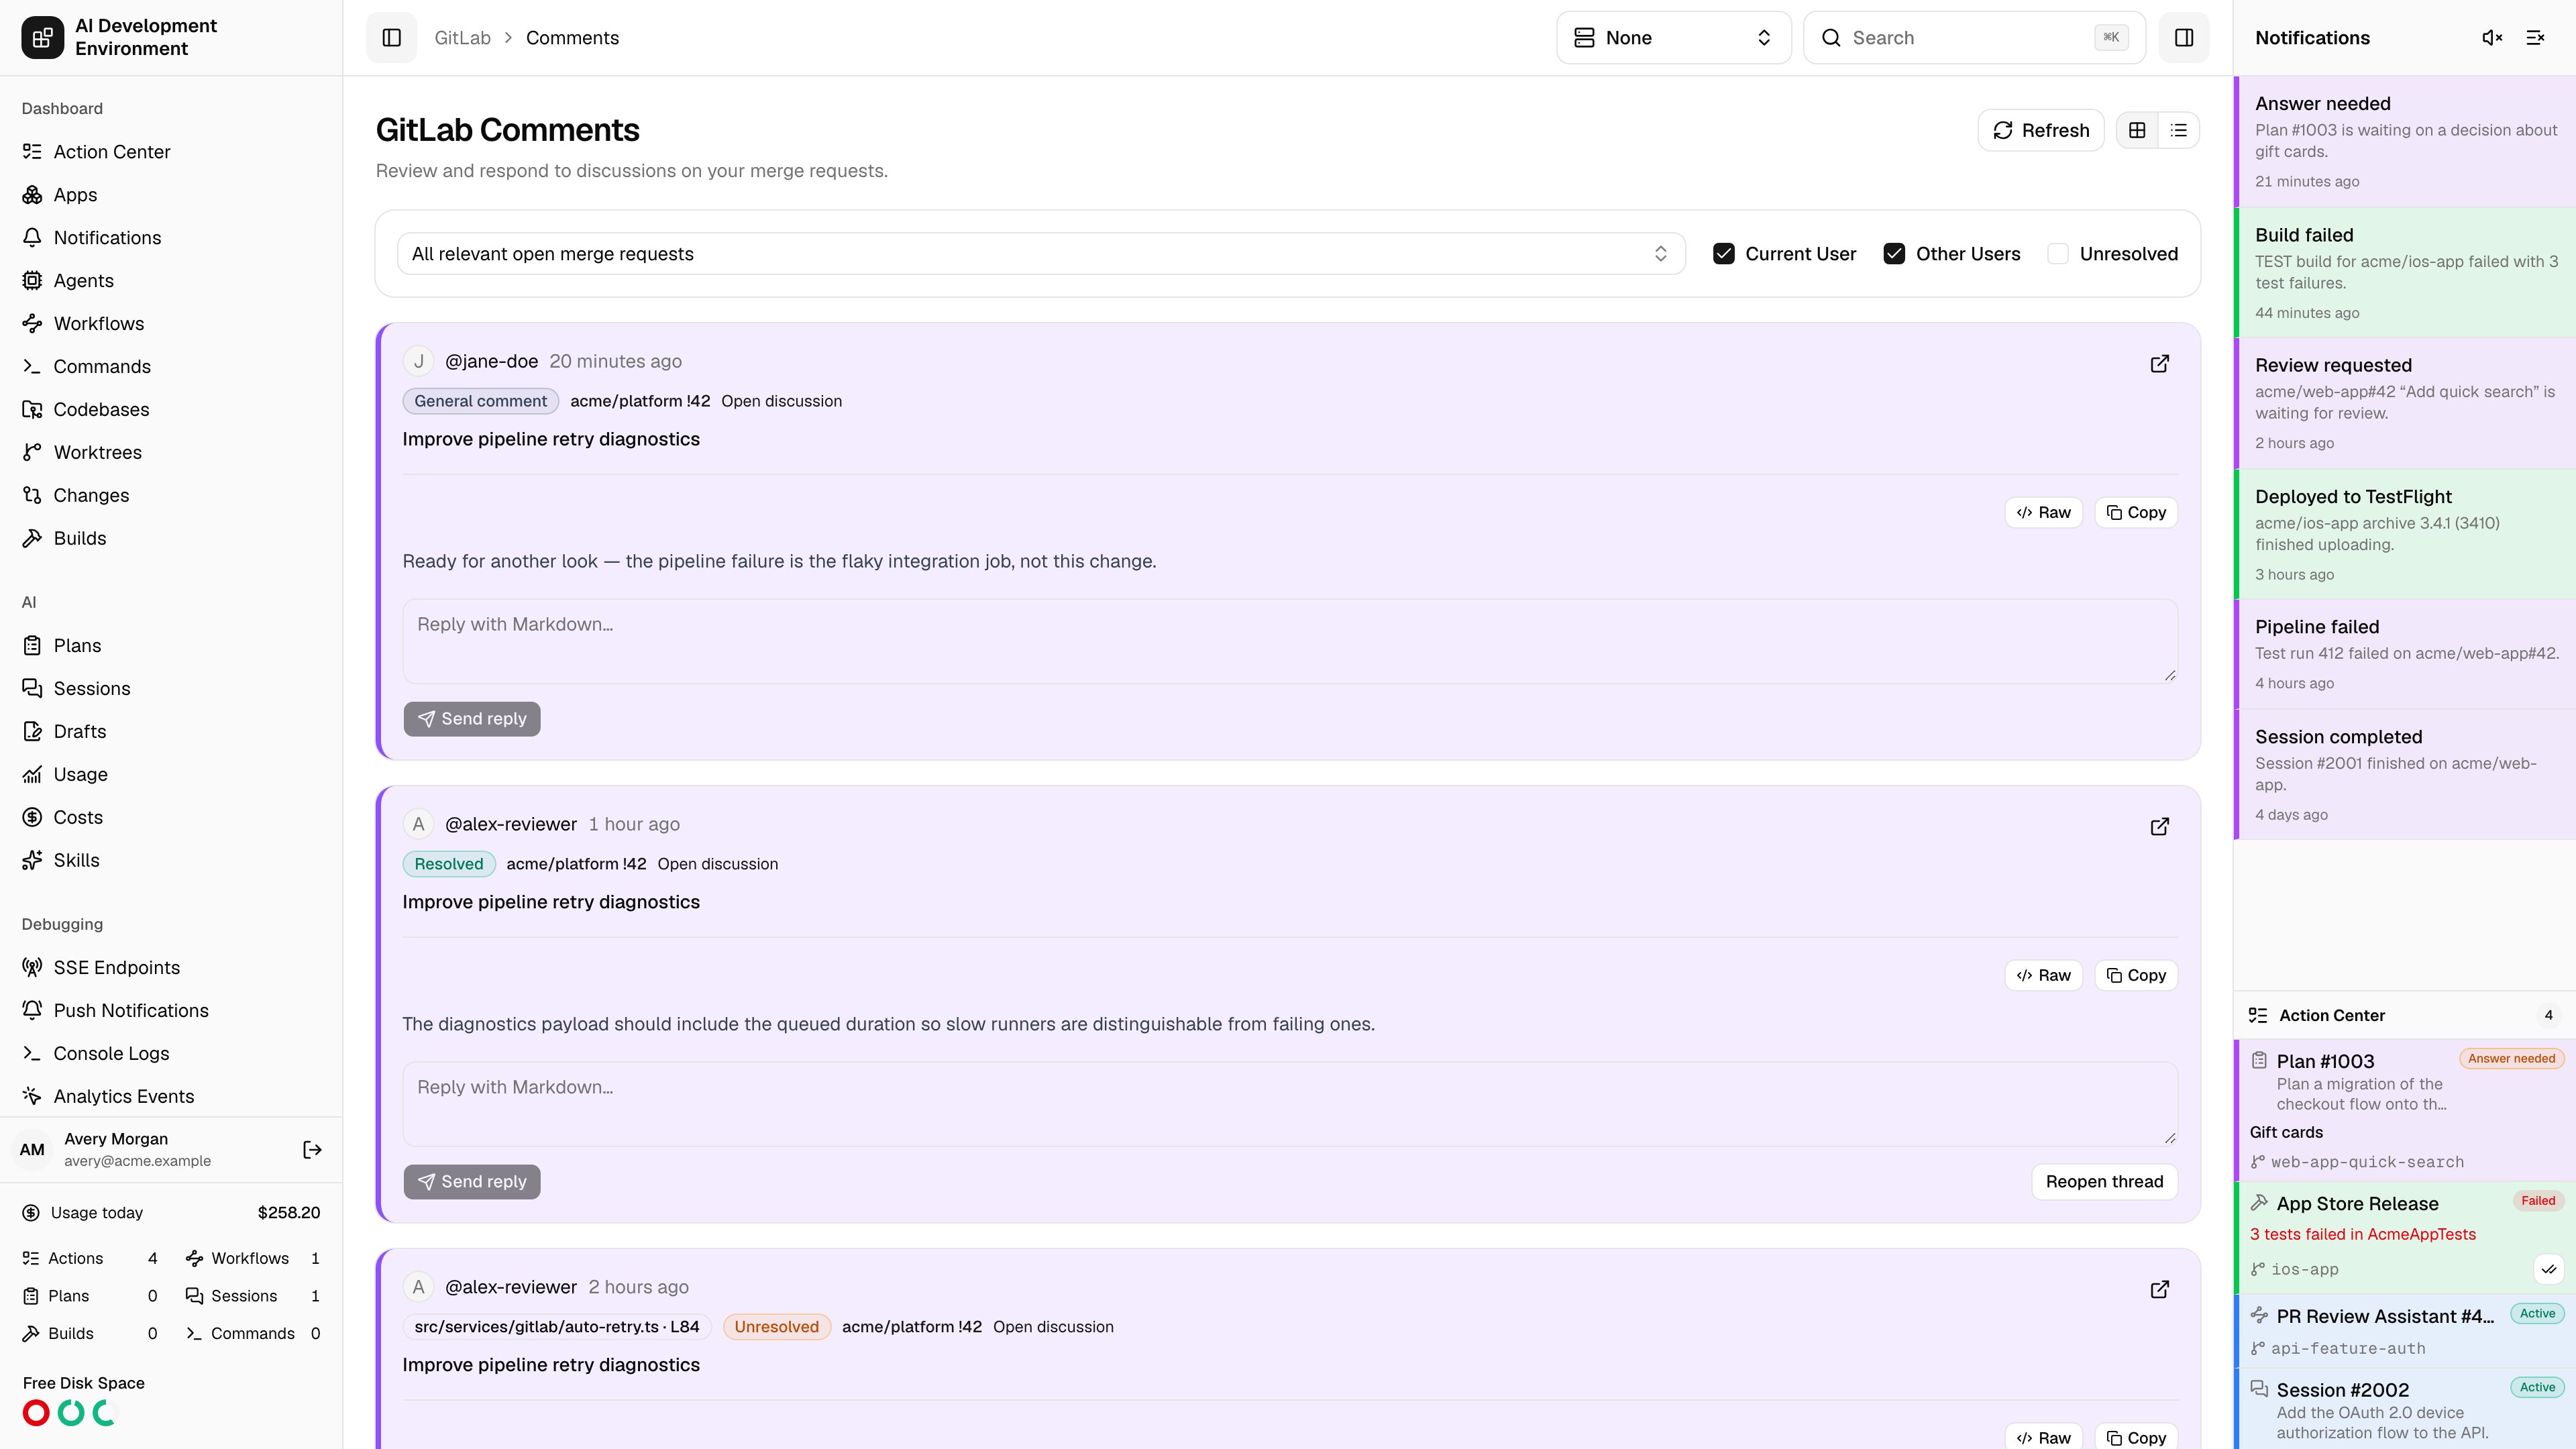Switch to grid view layout
2576x1449 pixels.
(2137, 131)
